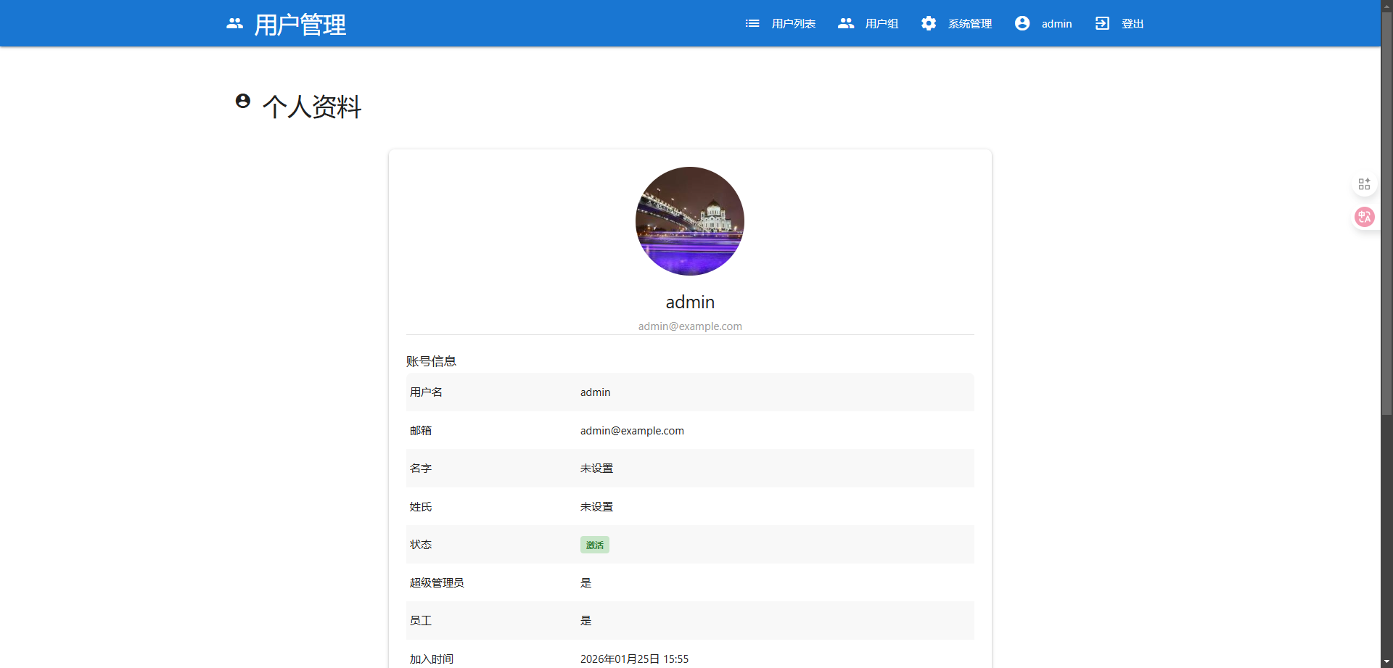Click the gear icon for 系统管理

pos(929,24)
